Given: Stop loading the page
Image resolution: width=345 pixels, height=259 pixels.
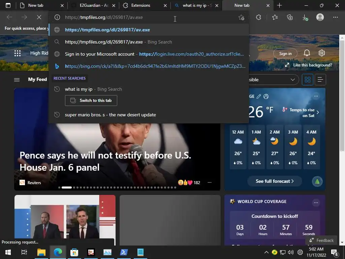Looking at the screenshot, I should 39,17.
